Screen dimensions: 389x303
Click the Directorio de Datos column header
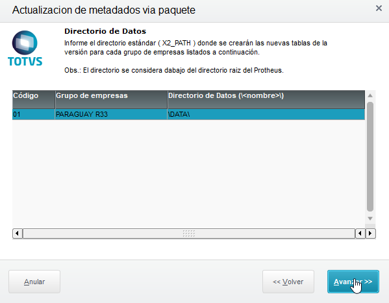266,99
